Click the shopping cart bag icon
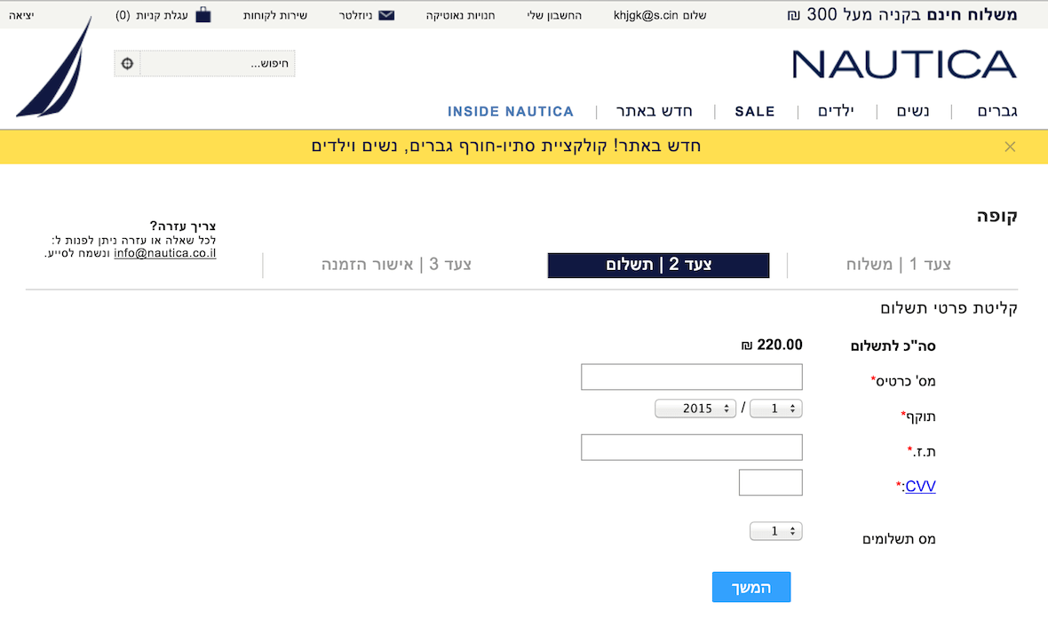This screenshot has width=1048, height=643. (203, 15)
